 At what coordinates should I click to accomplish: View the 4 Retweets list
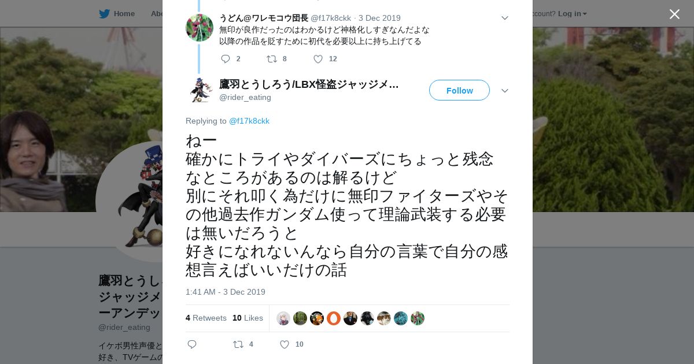206,318
